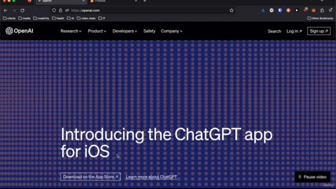Open the health bookmarks folder
The height and width of the screenshot is (189, 336).
pos(58,18)
